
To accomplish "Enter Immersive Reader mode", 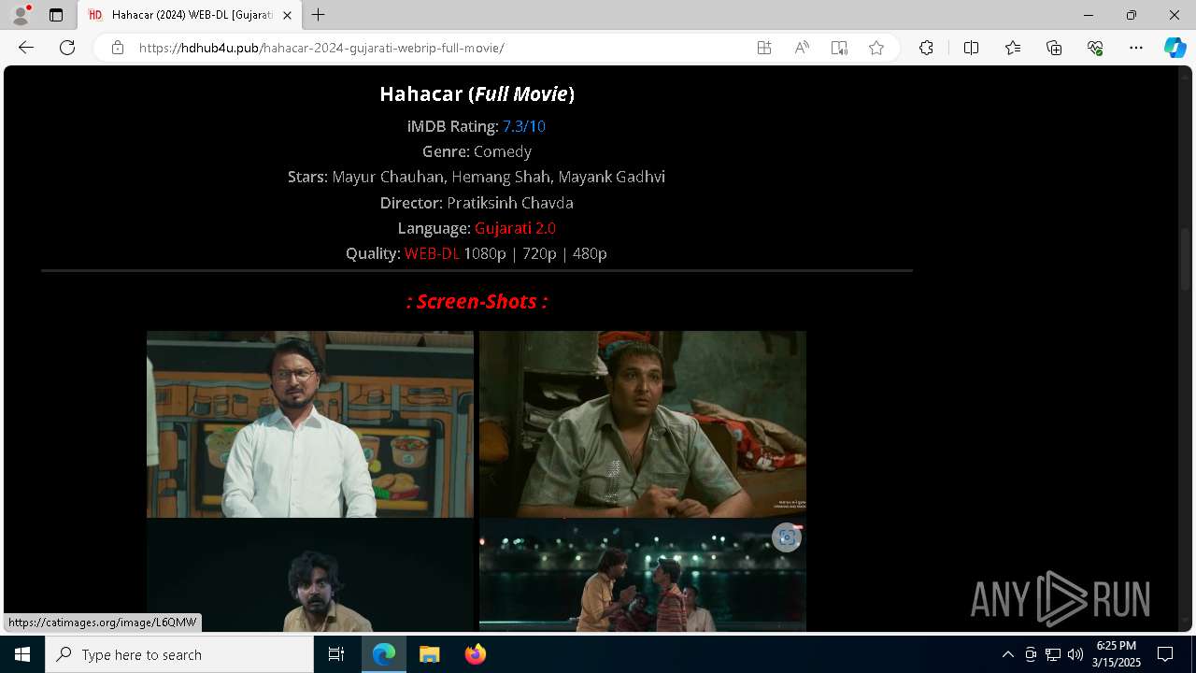I will pos(839,48).
